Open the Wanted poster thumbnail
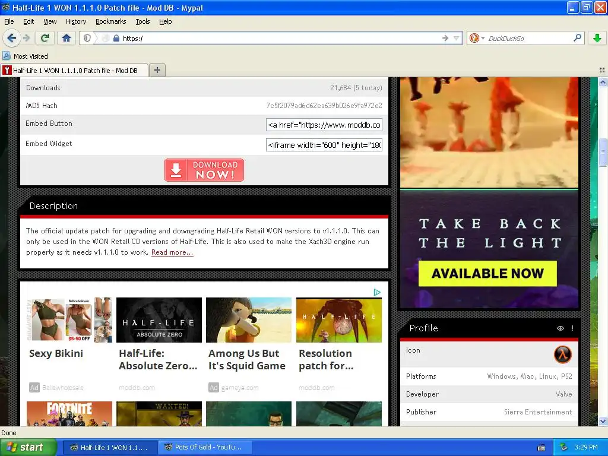608x456 pixels. (x=159, y=414)
